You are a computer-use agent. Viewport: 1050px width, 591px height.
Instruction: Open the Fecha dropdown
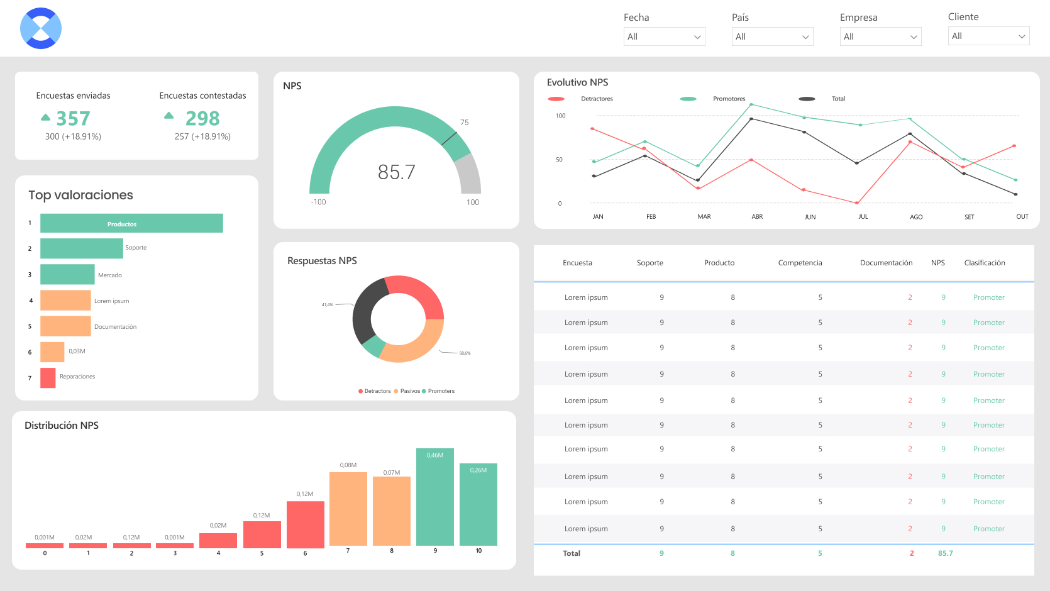click(664, 36)
